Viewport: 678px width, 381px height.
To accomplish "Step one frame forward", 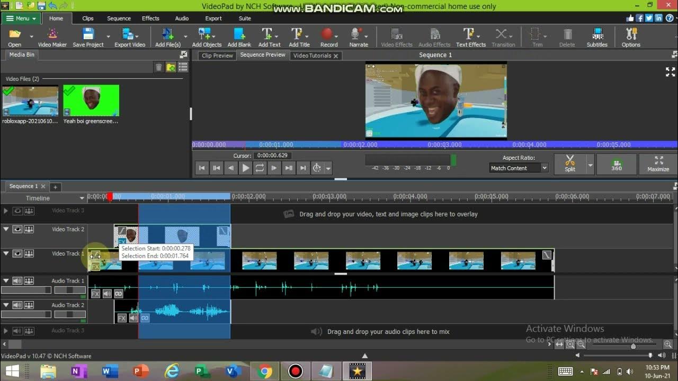I will [274, 168].
